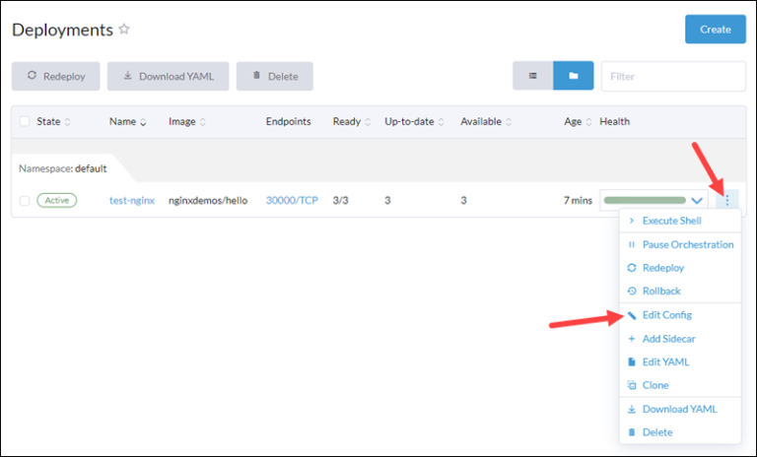Sort by Ready column arrows
Viewport: 757px width, 457px height.
(368, 121)
